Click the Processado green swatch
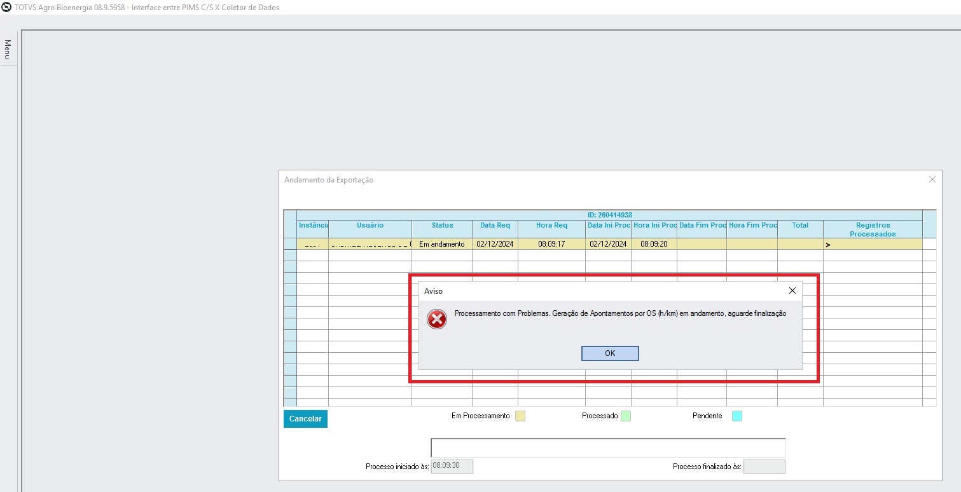This screenshot has width=961, height=492. pyautogui.click(x=626, y=416)
